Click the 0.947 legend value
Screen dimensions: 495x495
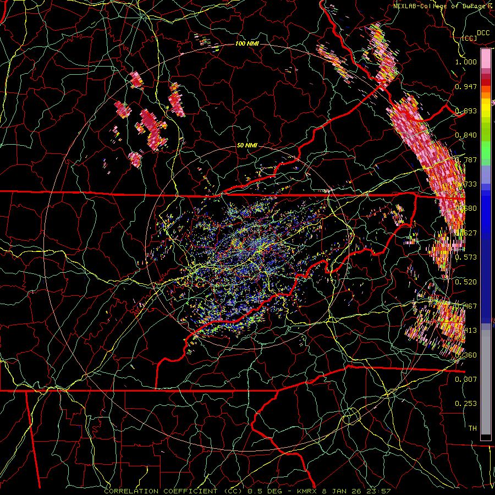466,86
